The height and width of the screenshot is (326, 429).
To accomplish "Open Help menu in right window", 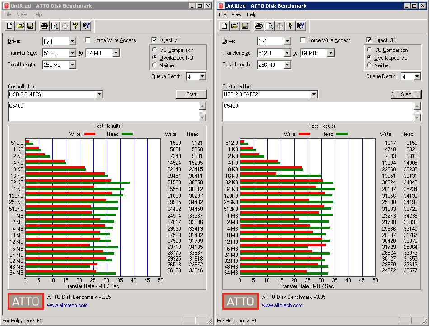I will tap(252, 14).
